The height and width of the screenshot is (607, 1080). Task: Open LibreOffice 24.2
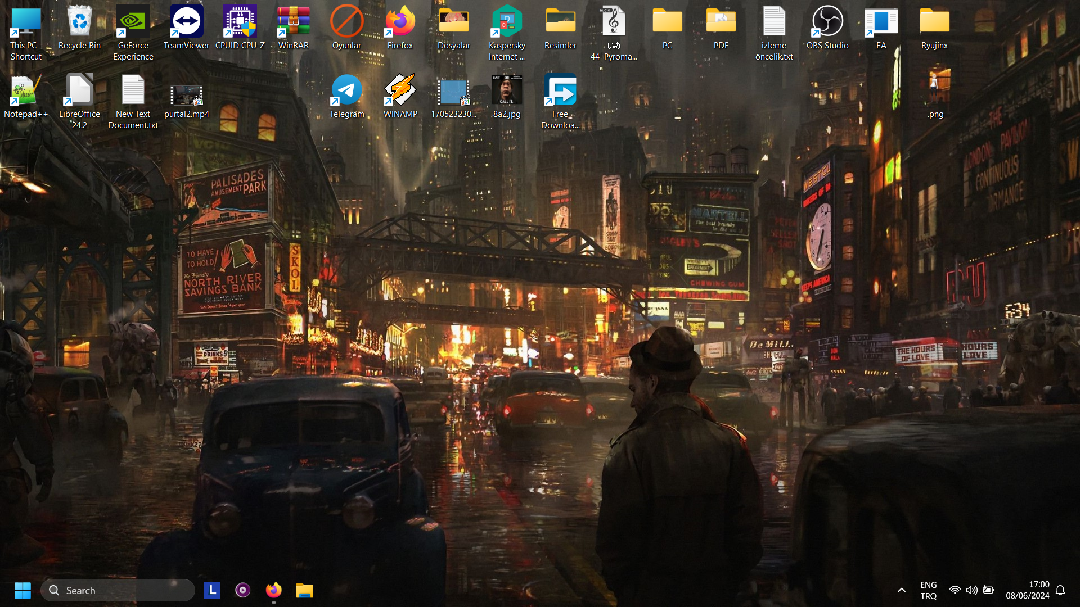79,101
